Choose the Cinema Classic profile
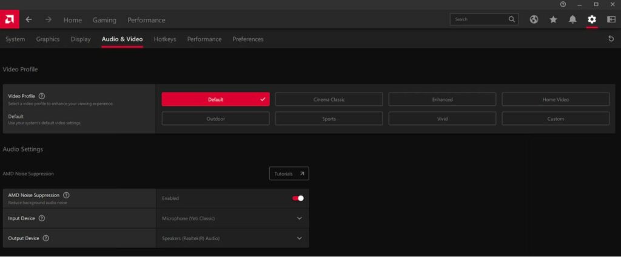This screenshot has height=257, width=621. point(329,100)
